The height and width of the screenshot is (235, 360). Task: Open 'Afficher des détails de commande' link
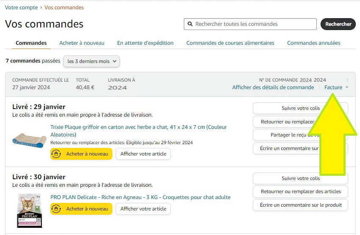point(273,87)
